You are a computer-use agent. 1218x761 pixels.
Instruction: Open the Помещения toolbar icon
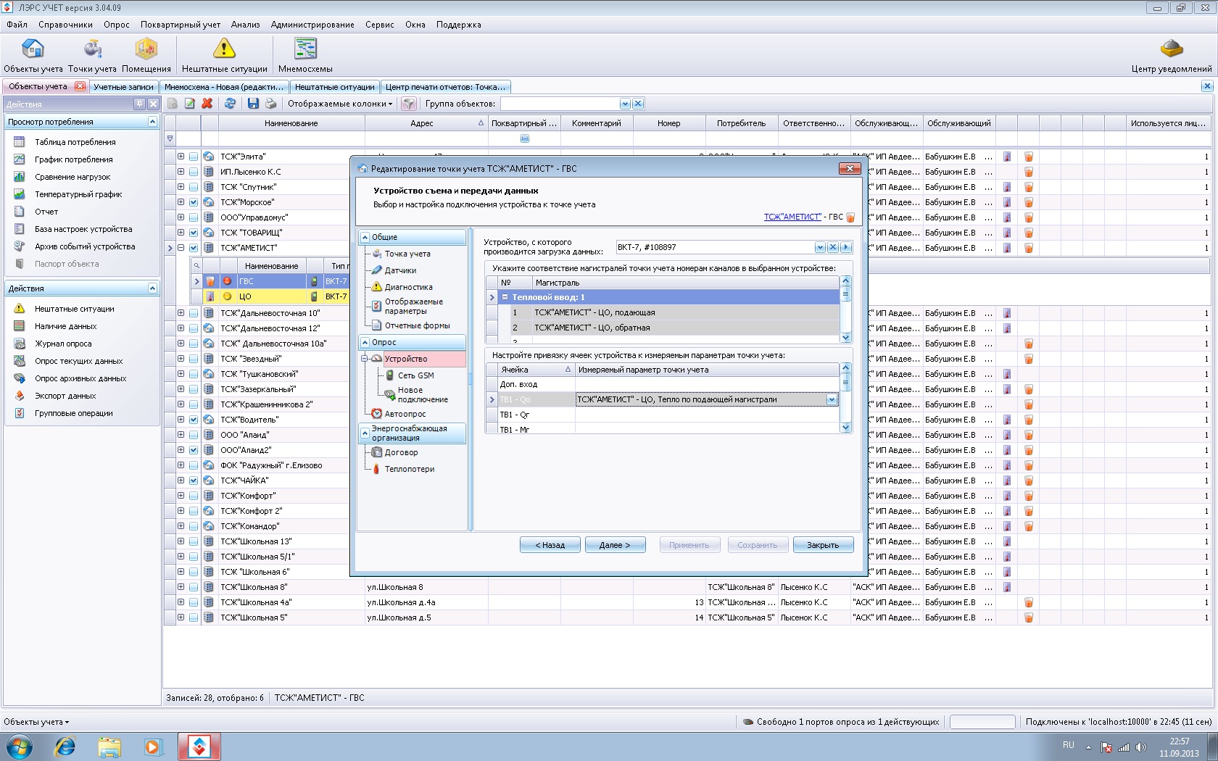coord(146,56)
